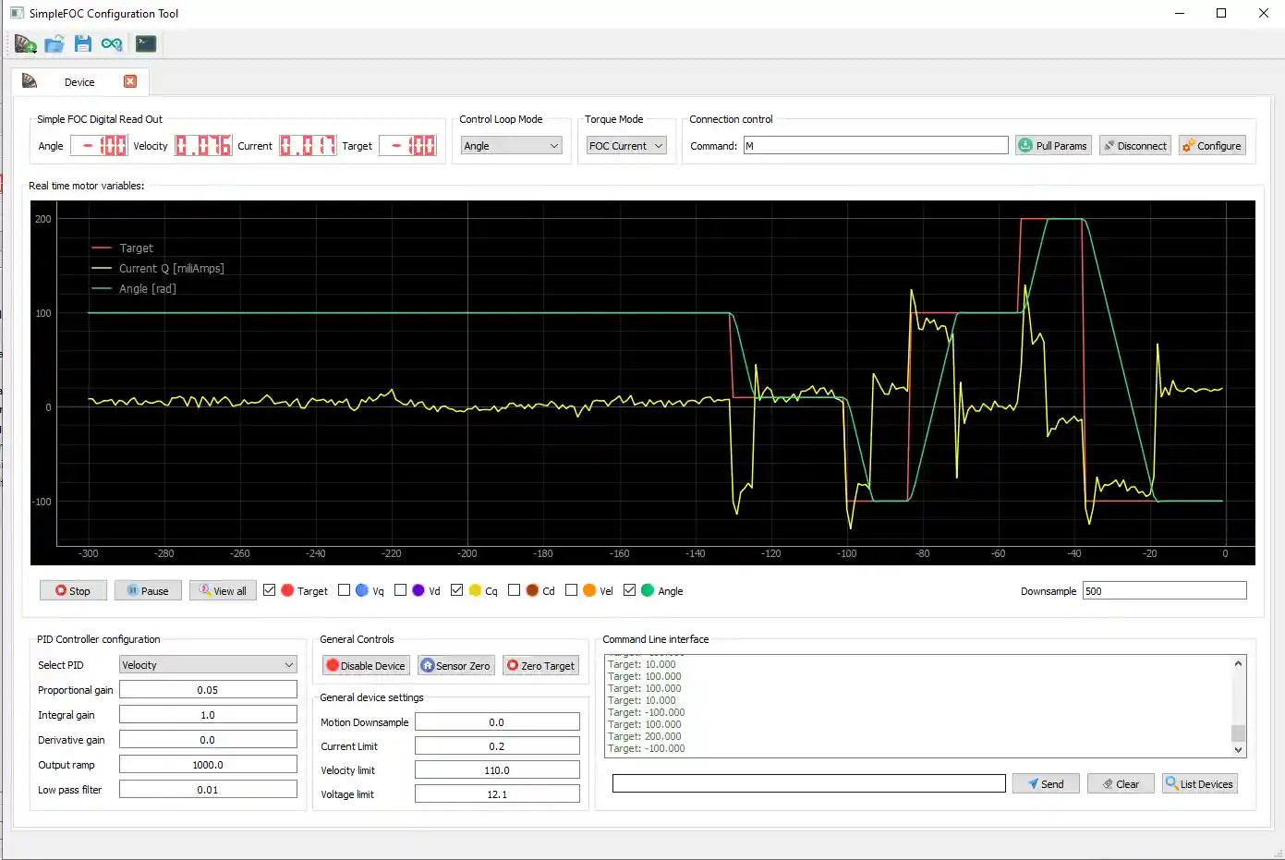Viewport: 1285px width, 860px height.
Task: Enable the Vq signal checkbox
Action: pos(345,590)
